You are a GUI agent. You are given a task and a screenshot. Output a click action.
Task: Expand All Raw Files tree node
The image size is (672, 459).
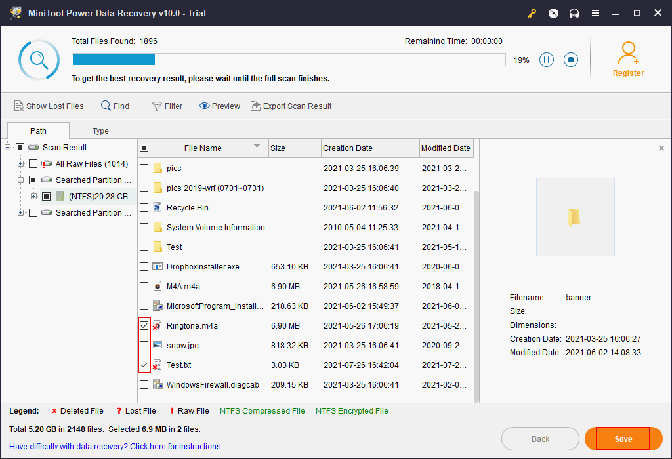click(21, 164)
